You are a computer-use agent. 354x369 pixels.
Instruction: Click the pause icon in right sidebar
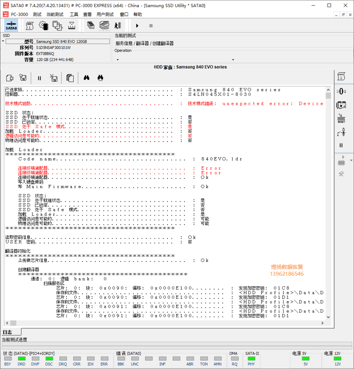pos(341,146)
